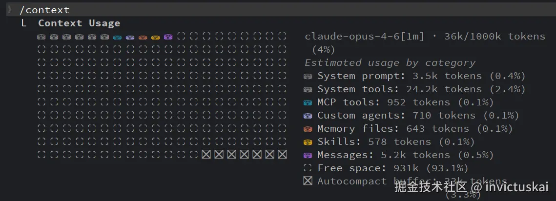Click the teal MCP tools legend icon
Image resolution: width=556 pixels, height=201 pixels.
(308, 102)
